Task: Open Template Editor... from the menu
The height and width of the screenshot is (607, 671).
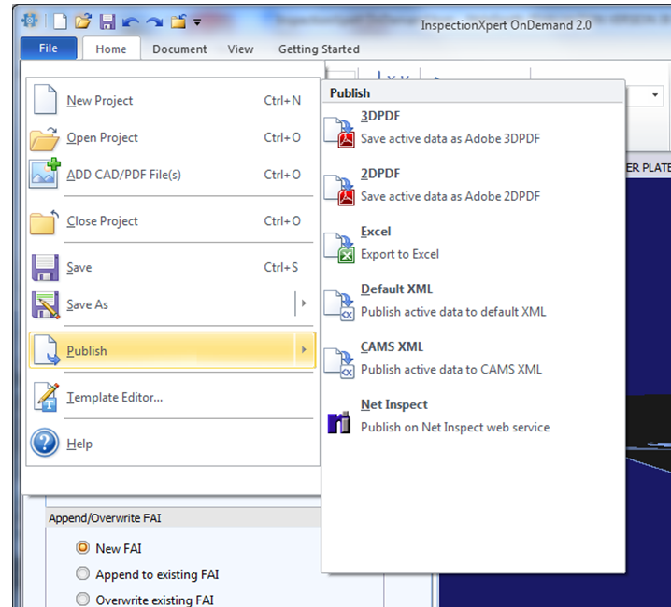Action: 173,397
